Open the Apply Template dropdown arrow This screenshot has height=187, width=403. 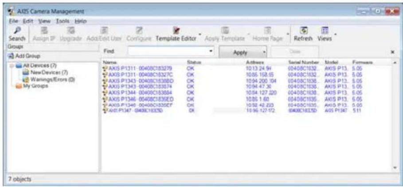(248, 34)
